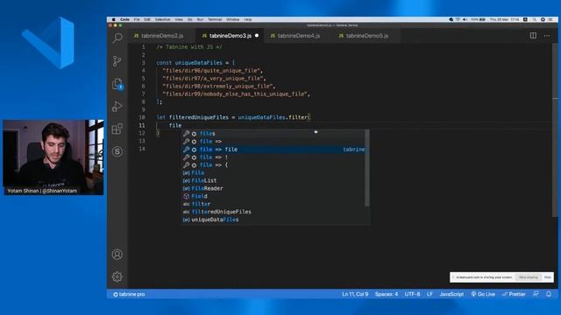The width and height of the screenshot is (561, 315).
Task: Click Hide on screen sharing notice
Action: [547, 277]
